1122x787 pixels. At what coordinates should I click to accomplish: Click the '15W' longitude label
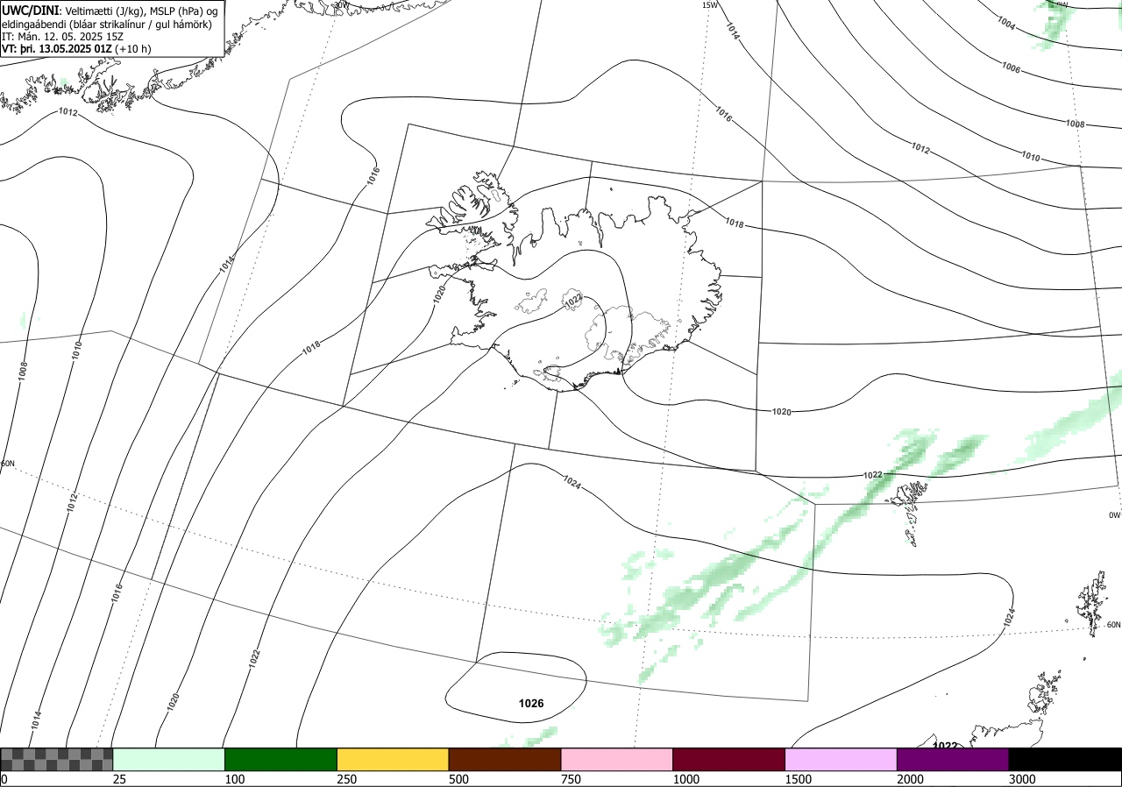click(x=710, y=4)
